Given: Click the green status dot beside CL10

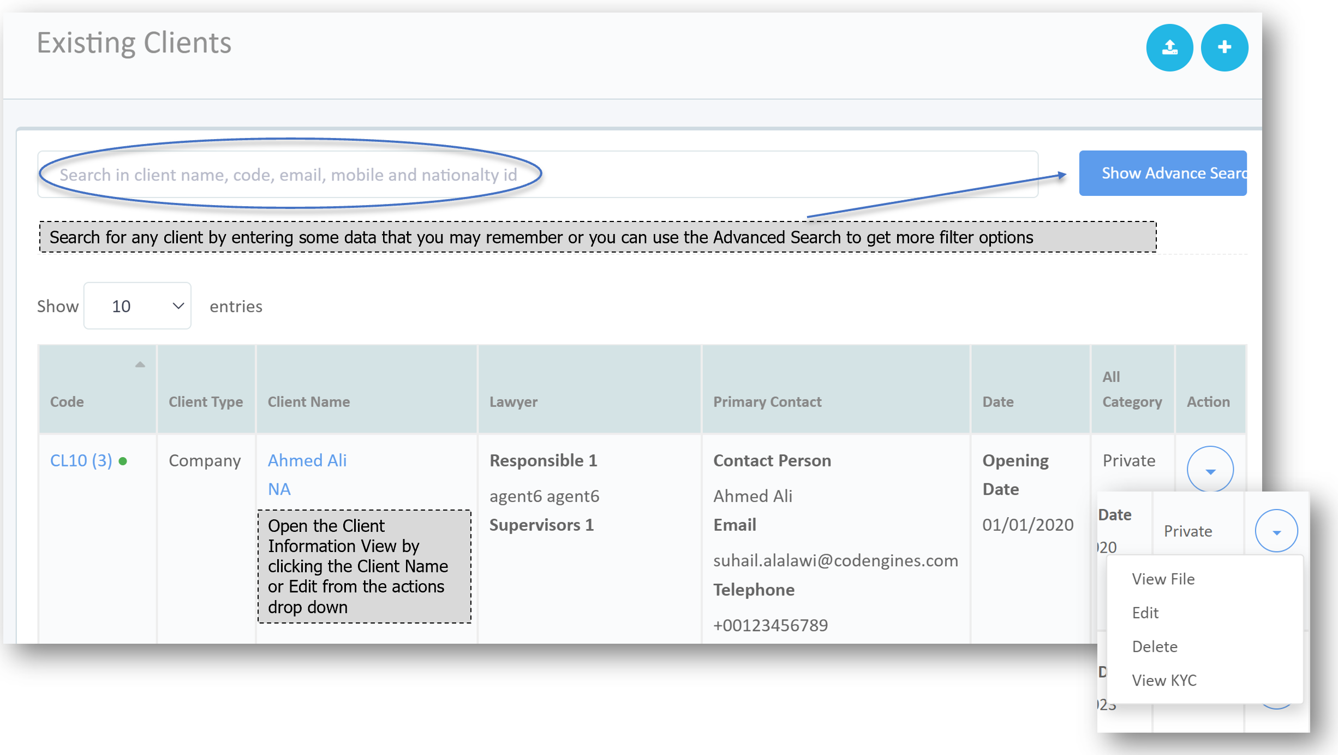Looking at the screenshot, I should tap(123, 462).
